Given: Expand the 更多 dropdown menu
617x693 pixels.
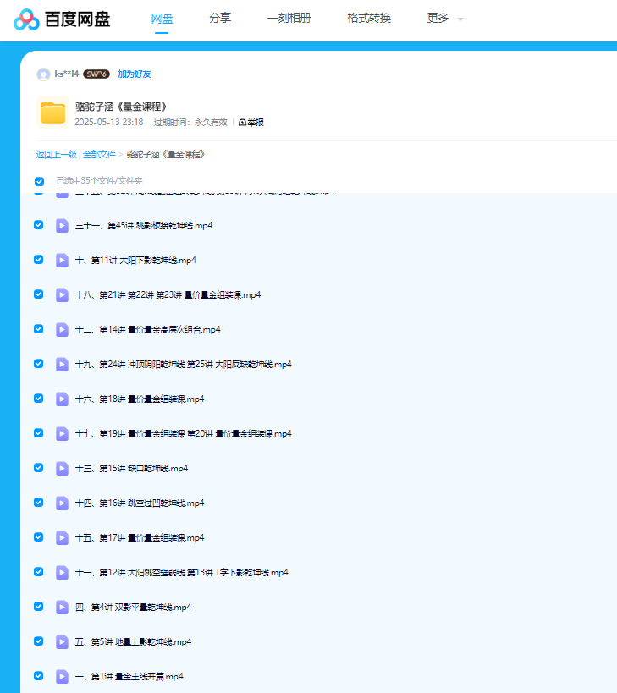Looking at the screenshot, I should click(x=445, y=19).
